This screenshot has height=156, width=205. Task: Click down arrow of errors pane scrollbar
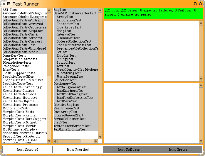point(201,141)
